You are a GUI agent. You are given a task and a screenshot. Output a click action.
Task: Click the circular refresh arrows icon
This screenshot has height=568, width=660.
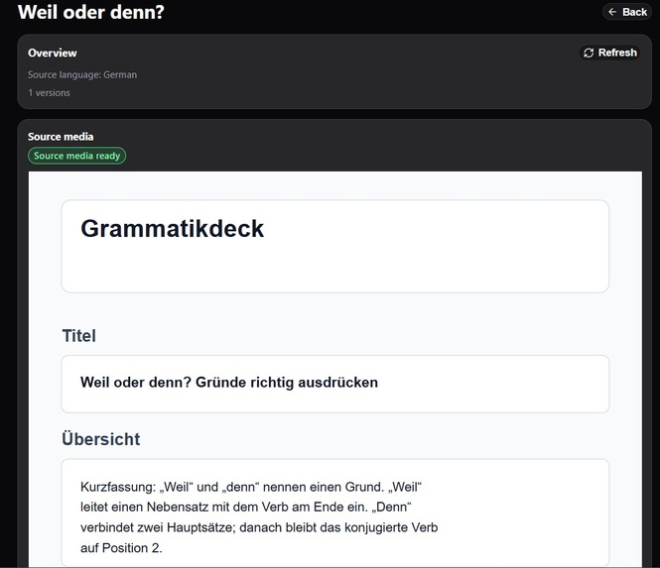589,53
